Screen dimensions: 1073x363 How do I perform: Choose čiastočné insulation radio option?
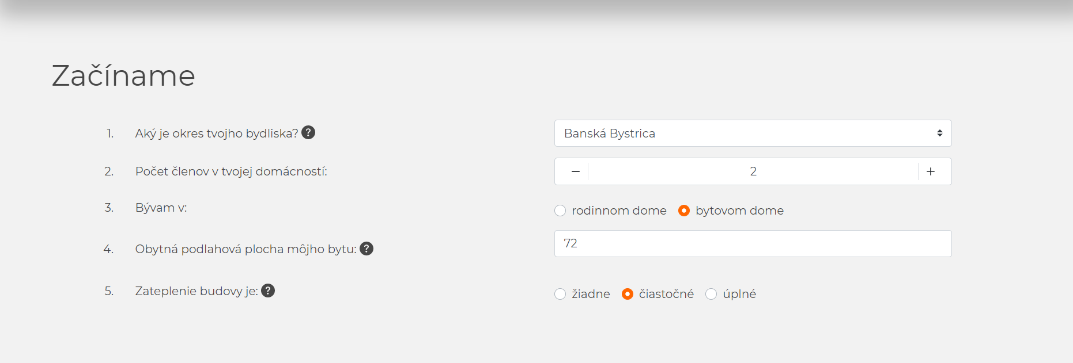(x=628, y=294)
